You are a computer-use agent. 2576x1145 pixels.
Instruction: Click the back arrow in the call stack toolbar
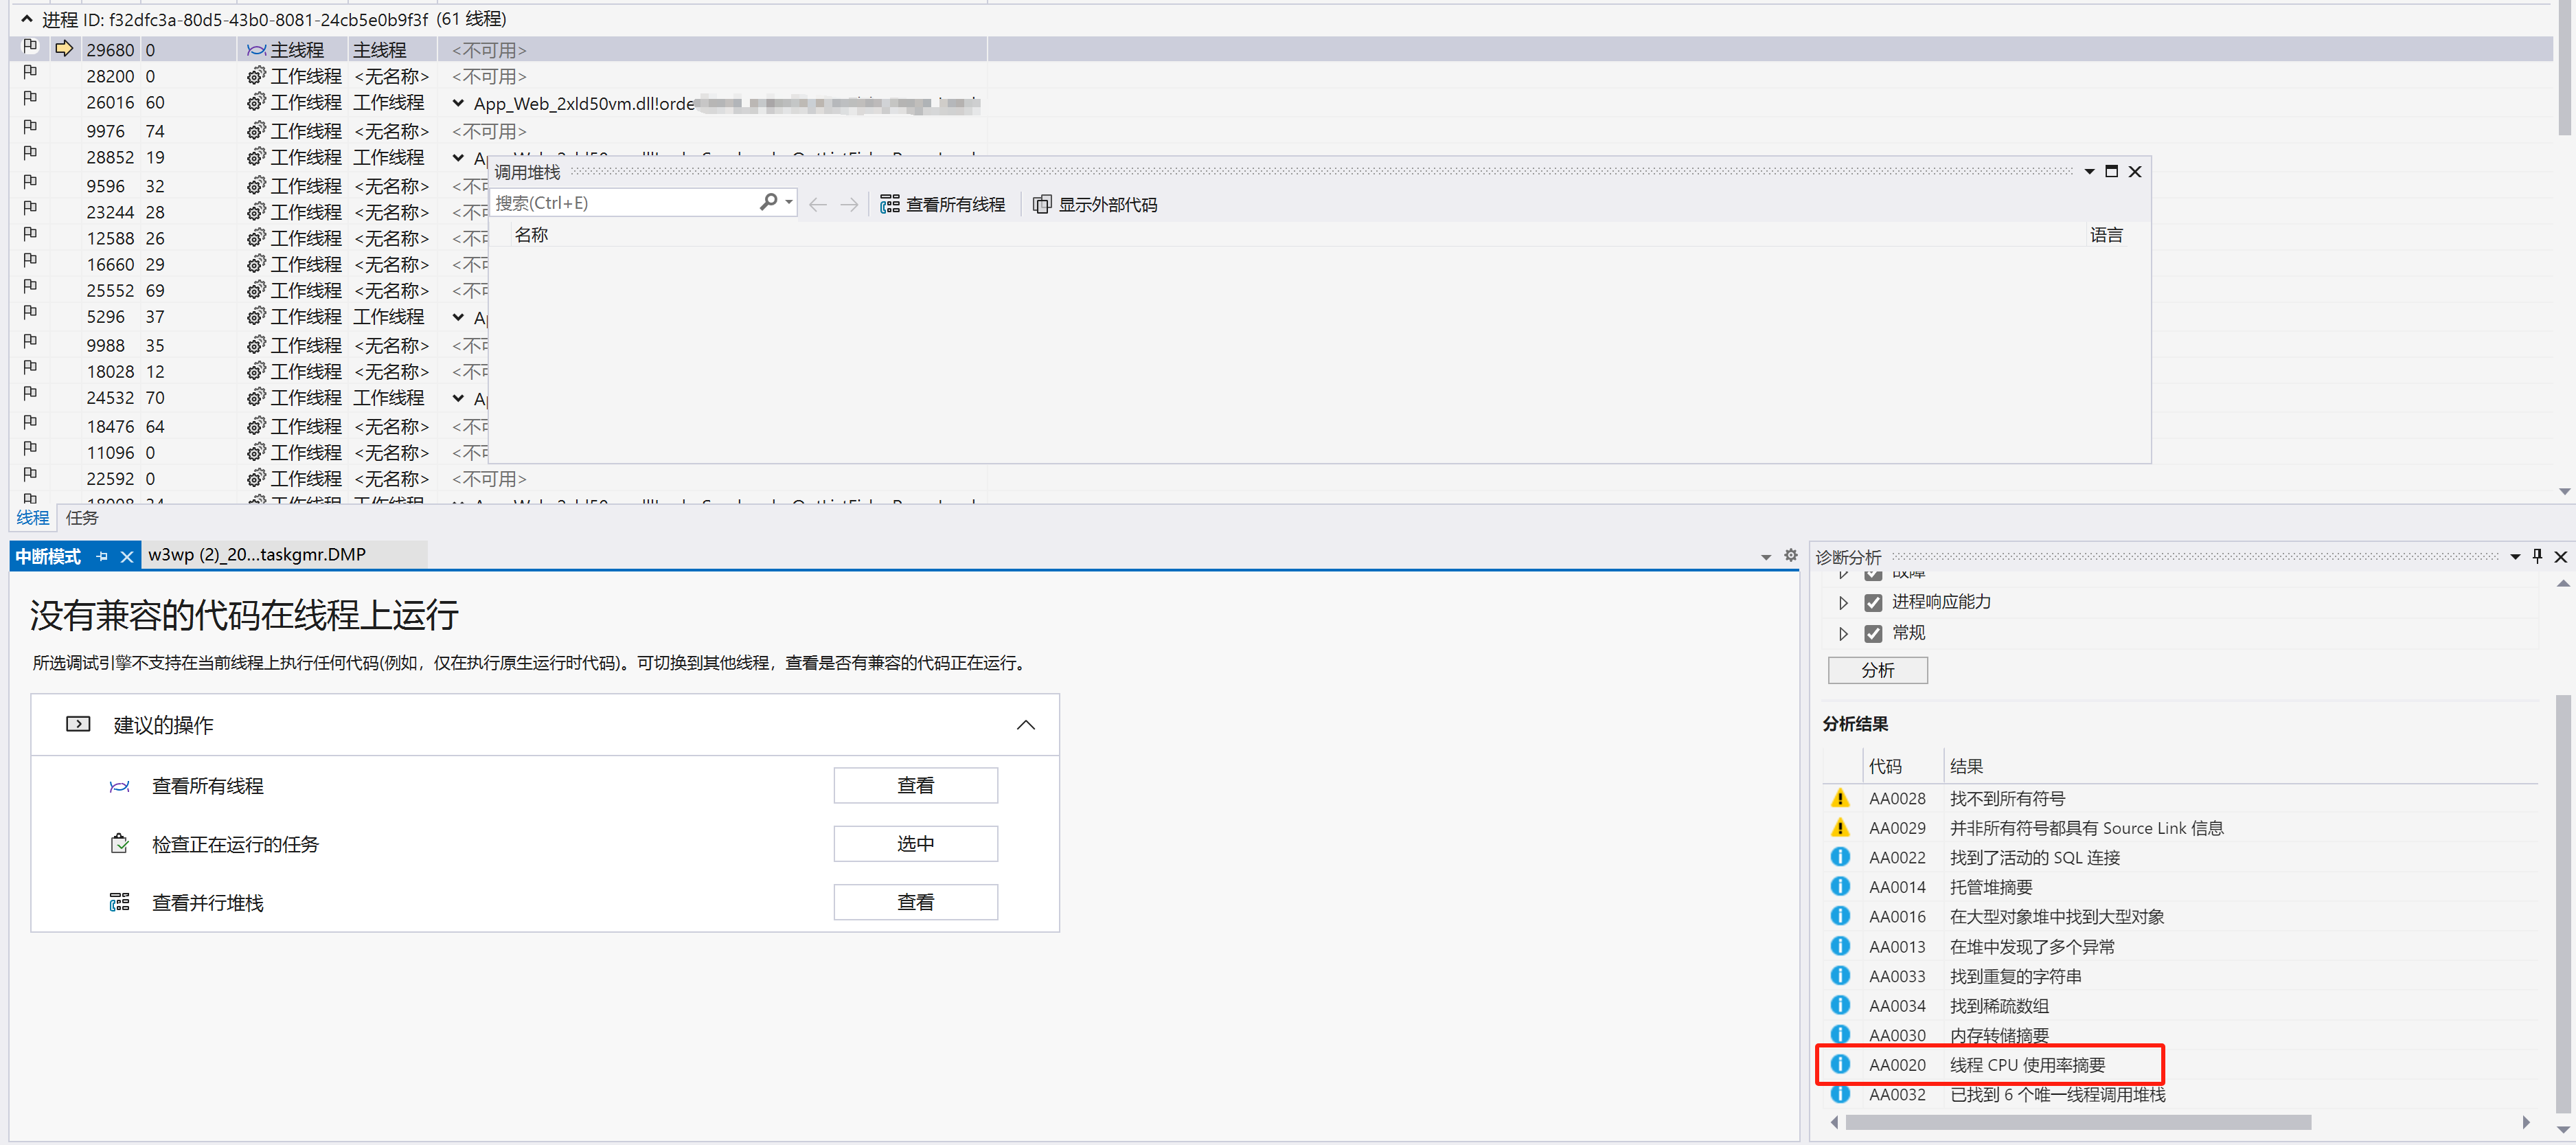[x=817, y=204]
